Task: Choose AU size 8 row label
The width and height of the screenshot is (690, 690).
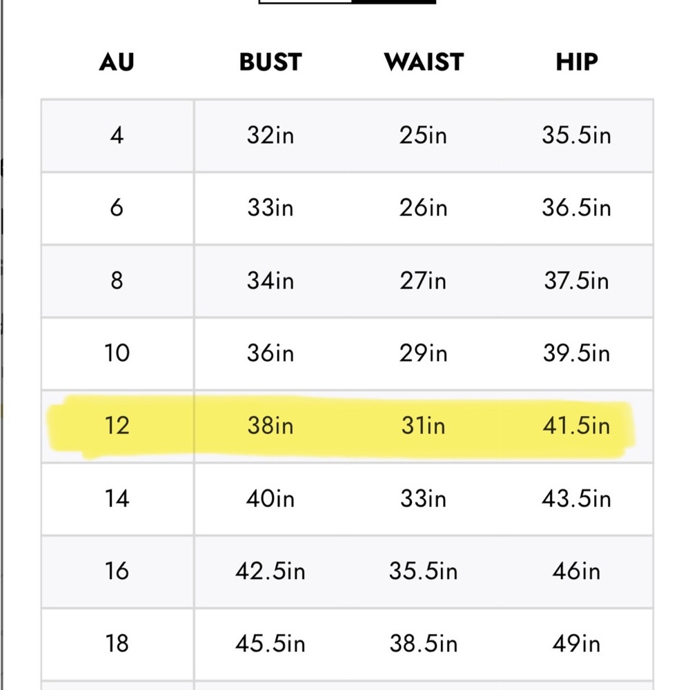Action: (x=117, y=281)
